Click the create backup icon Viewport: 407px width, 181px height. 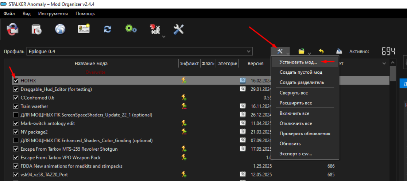[339, 51]
